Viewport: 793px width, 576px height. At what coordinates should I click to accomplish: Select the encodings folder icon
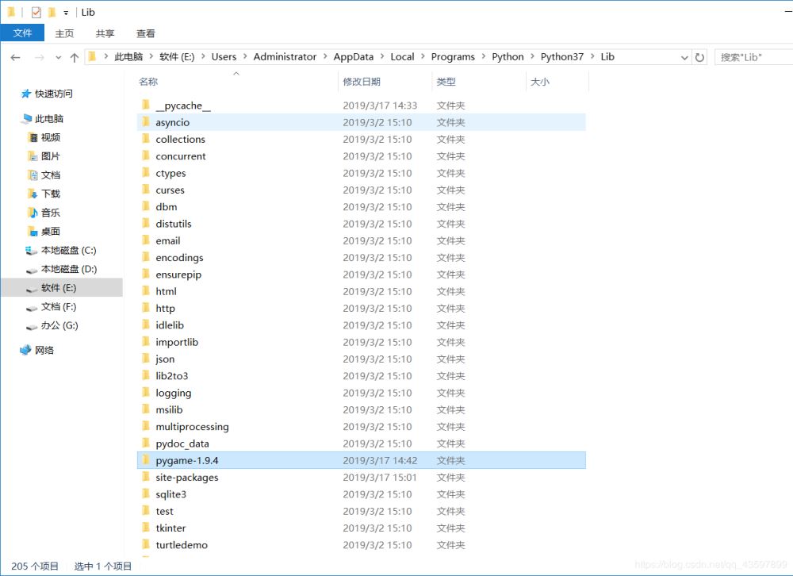[x=146, y=257]
